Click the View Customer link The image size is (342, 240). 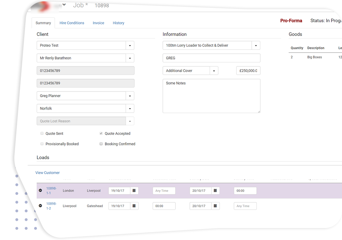47,173
